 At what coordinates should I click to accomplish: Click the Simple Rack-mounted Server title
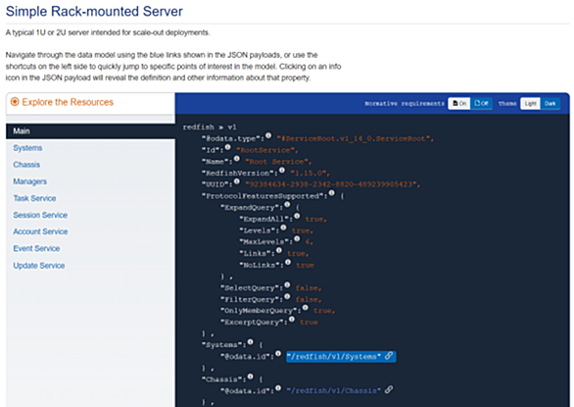[x=94, y=11]
